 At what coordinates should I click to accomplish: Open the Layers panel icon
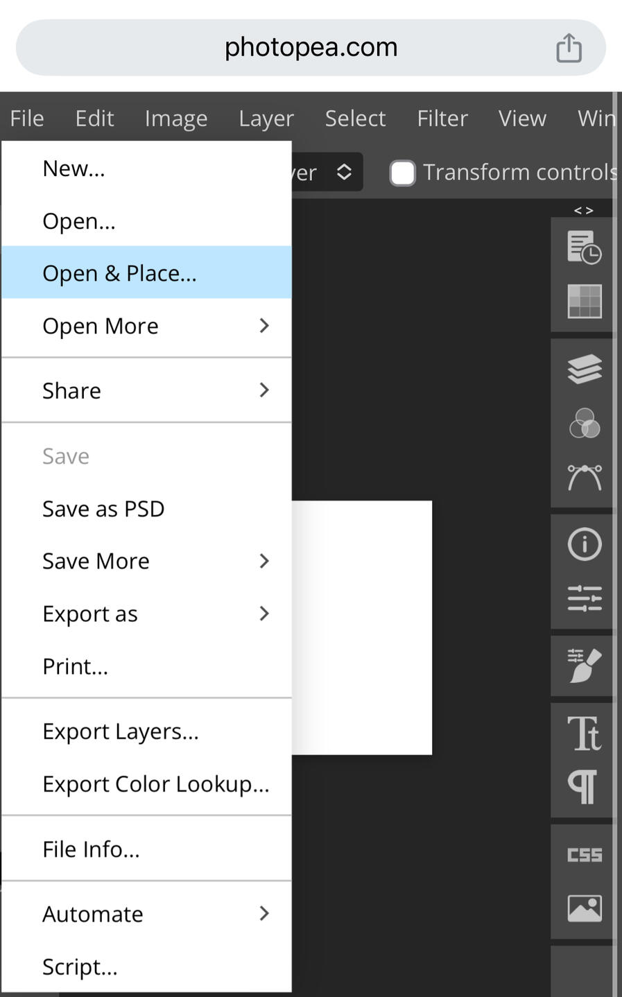point(583,368)
